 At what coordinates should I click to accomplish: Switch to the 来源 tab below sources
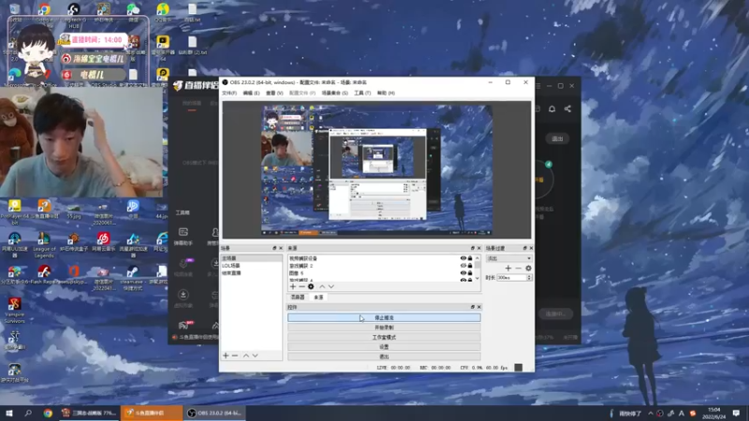(x=318, y=298)
